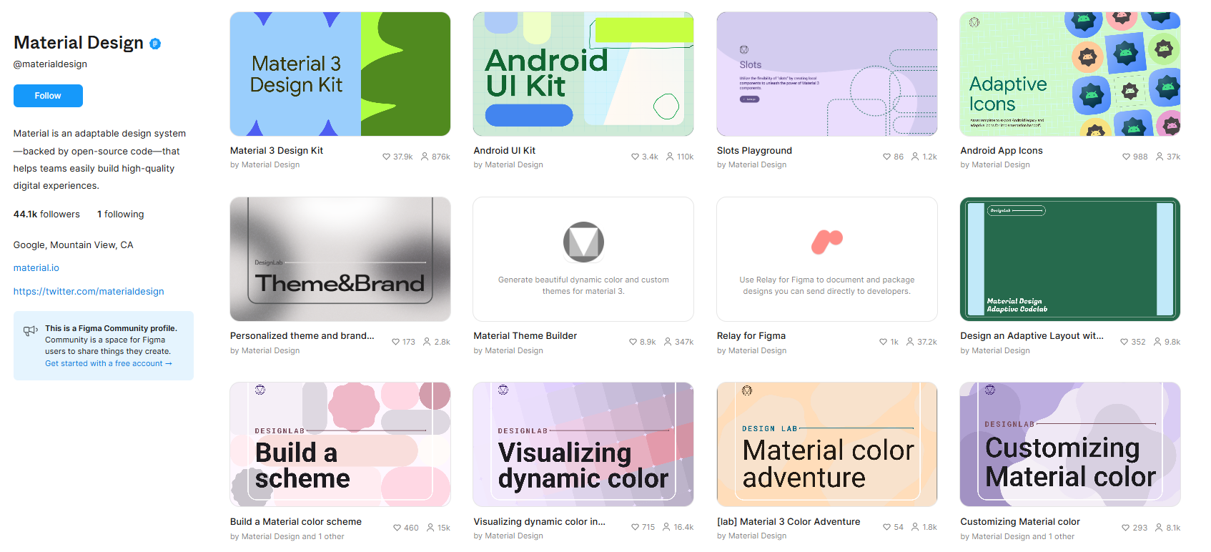Open the Customizing Material color thumbnail

click(x=1070, y=444)
